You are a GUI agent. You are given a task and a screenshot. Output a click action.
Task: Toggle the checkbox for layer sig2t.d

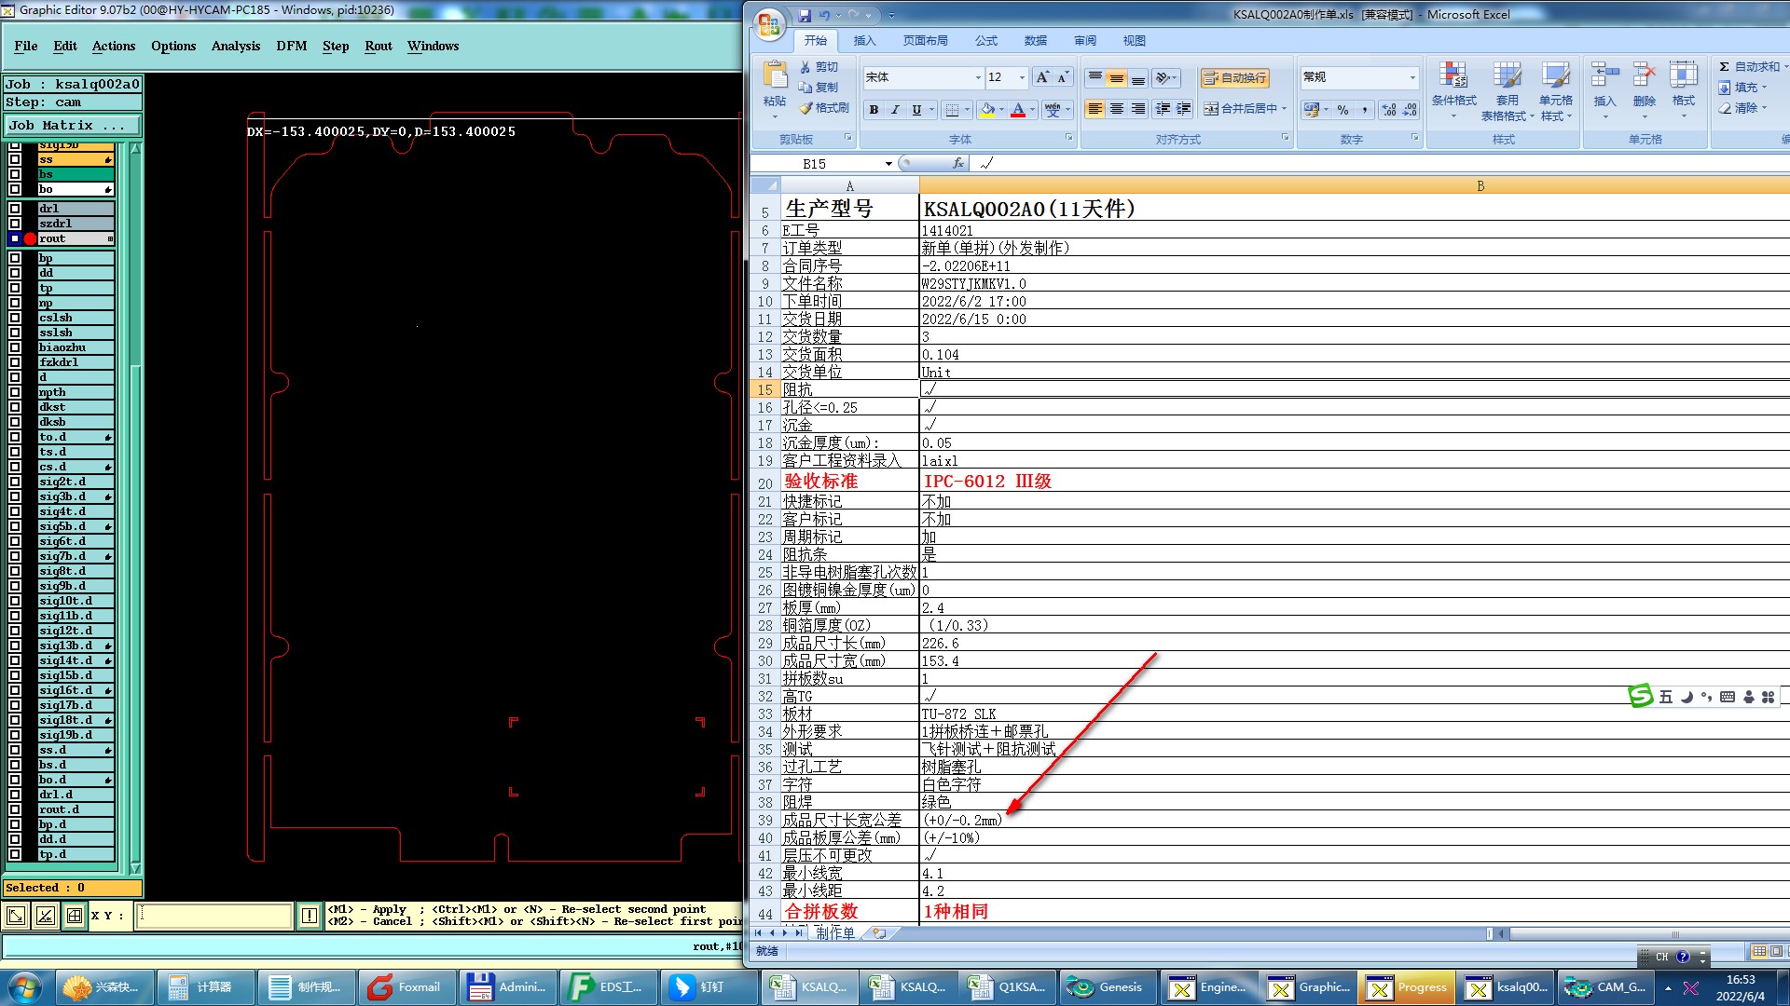[15, 482]
